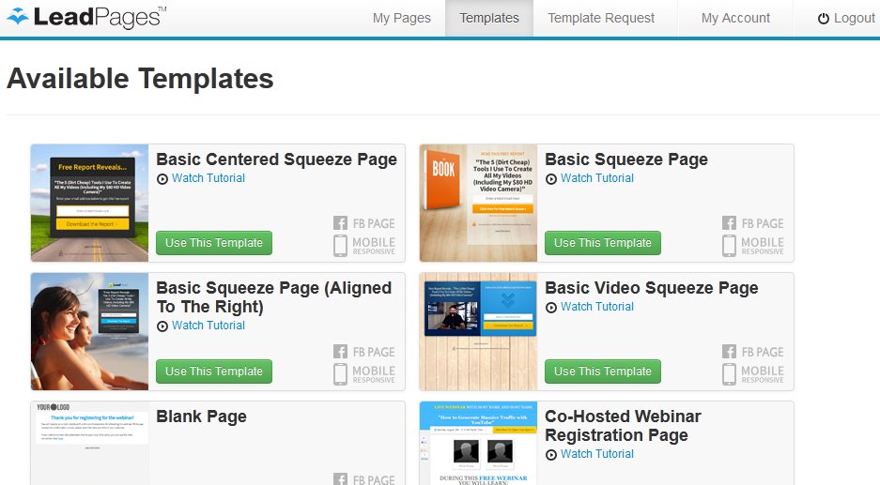Click play icon beside Co-Hosted Webinar tutorial
The height and width of the screenshot is (485, 880).
(551, 455)
